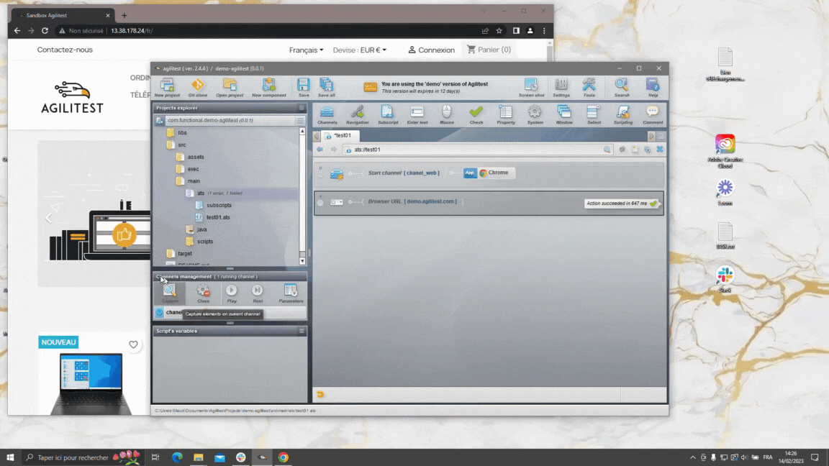Select test01.ats in the project tree
Viewport: 829px width, 466px height.
click(218, 217)
